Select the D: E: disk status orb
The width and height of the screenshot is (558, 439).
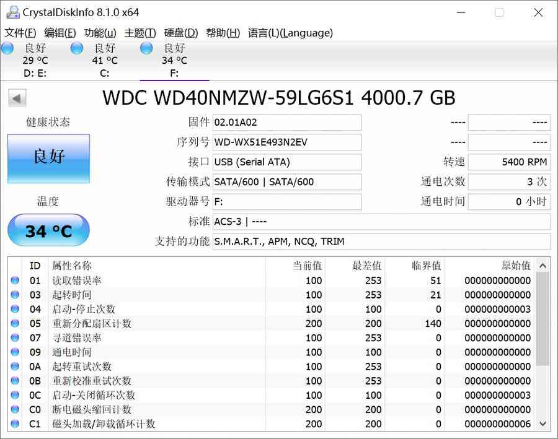tap(7, 48)
